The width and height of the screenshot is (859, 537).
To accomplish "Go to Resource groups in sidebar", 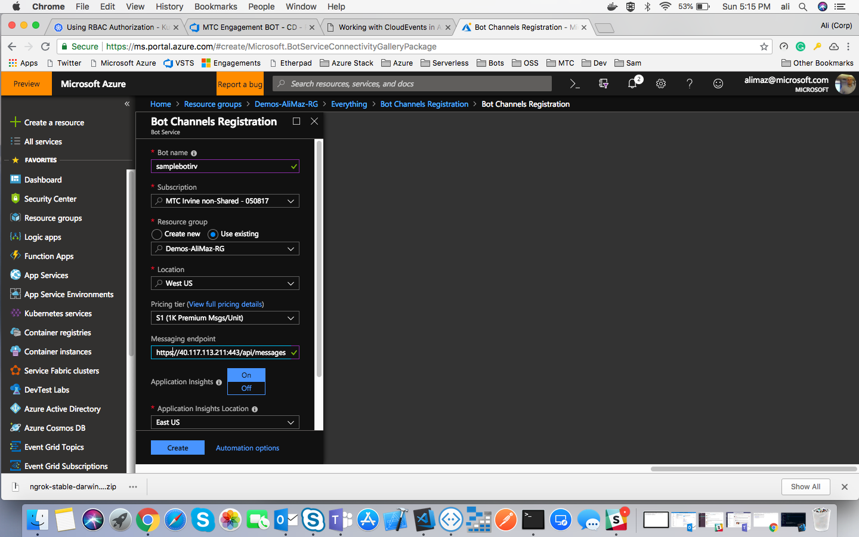I will tap(53, 218).
